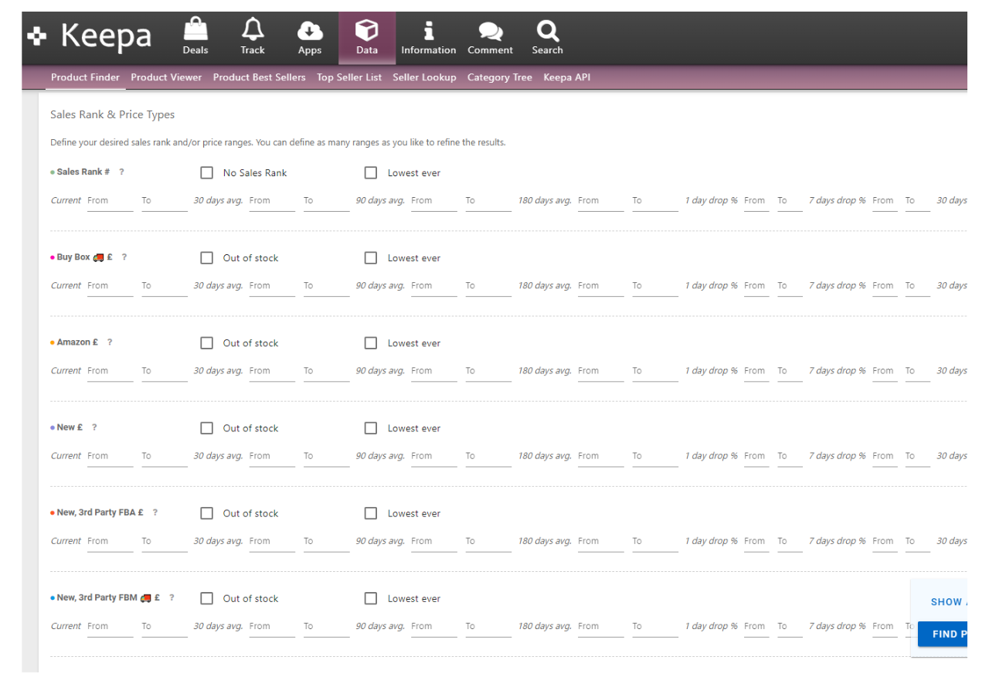Click the question mark beside New £
Screen dimensions: 989x684
tap(94, 427)
